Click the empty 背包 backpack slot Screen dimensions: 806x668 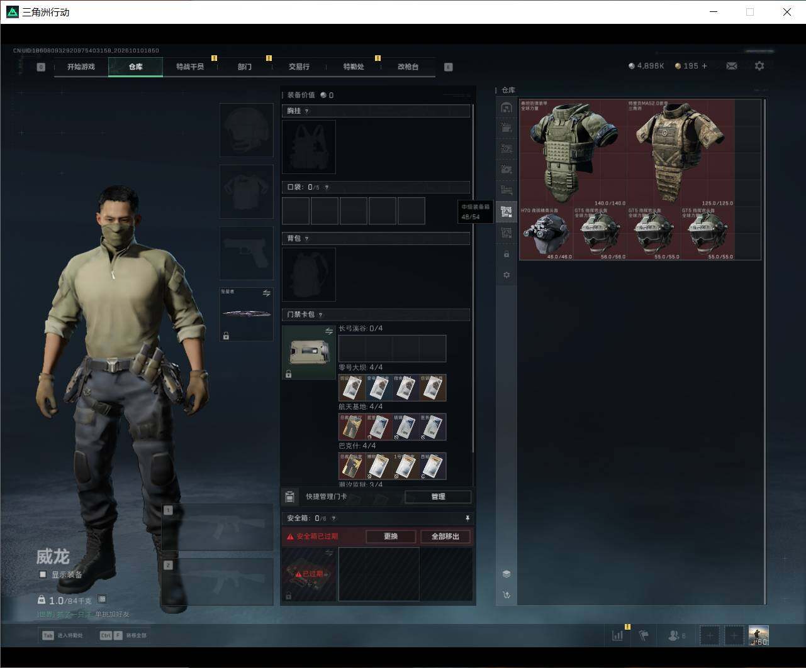pyautogui.click(x=309, y=275)
